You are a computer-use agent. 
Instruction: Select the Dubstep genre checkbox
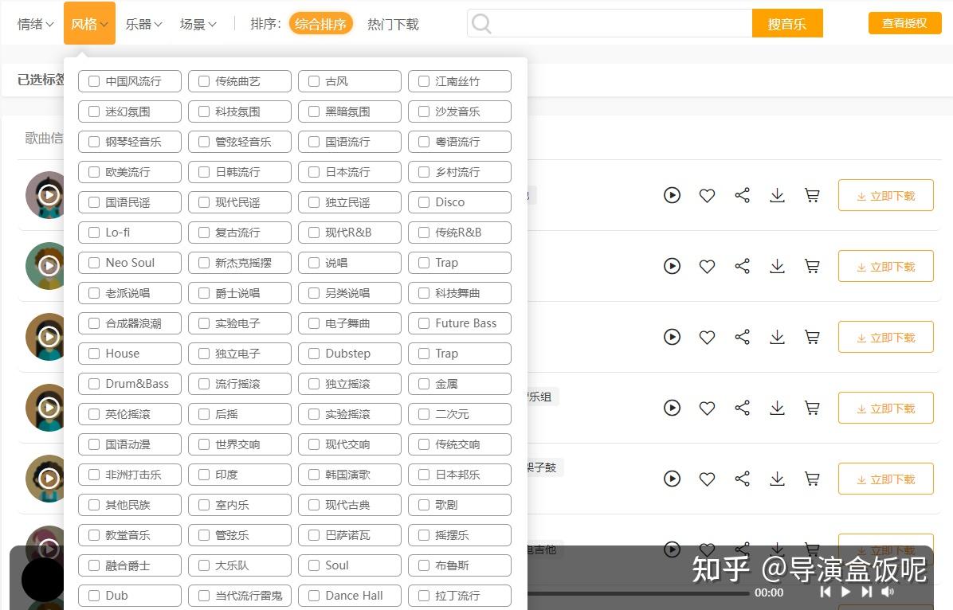[x=314, y=353]
